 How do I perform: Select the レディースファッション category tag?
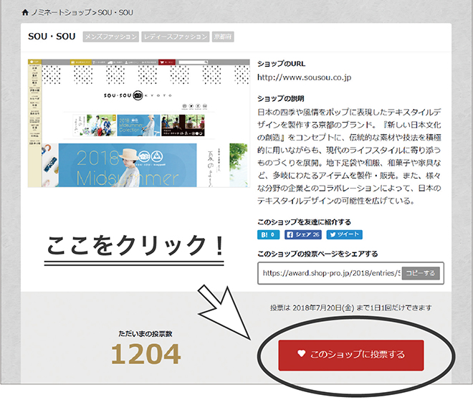(176, 37)
